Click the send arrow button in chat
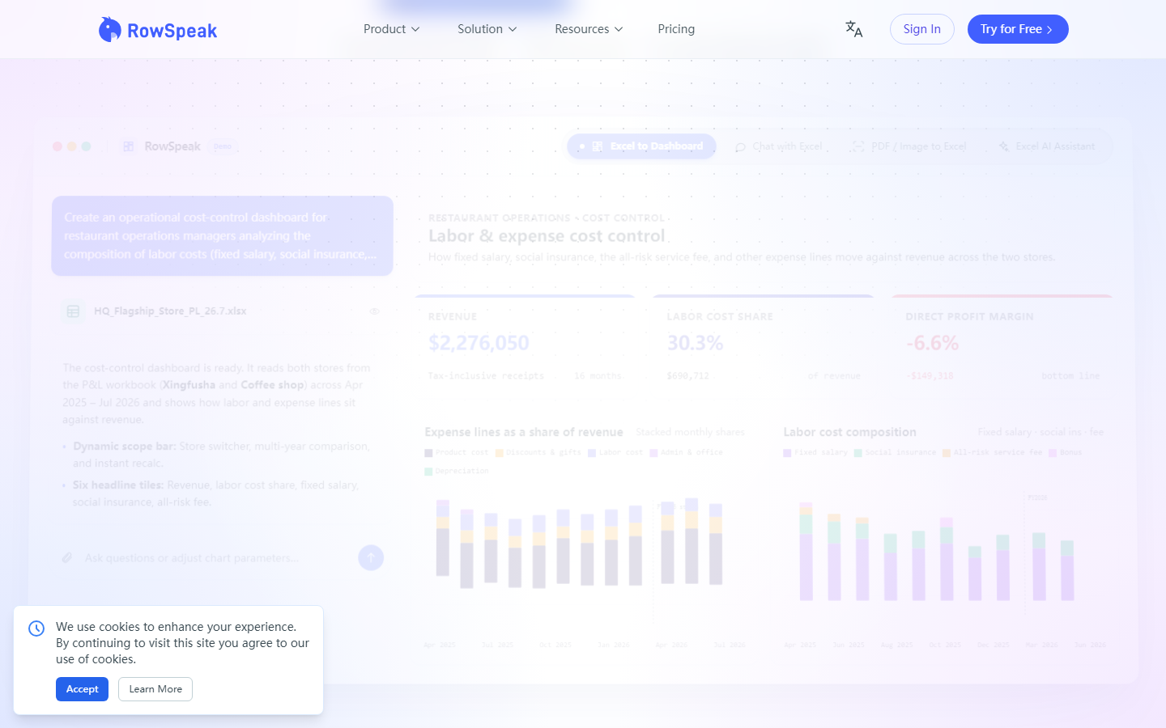 tap(371, 557)
